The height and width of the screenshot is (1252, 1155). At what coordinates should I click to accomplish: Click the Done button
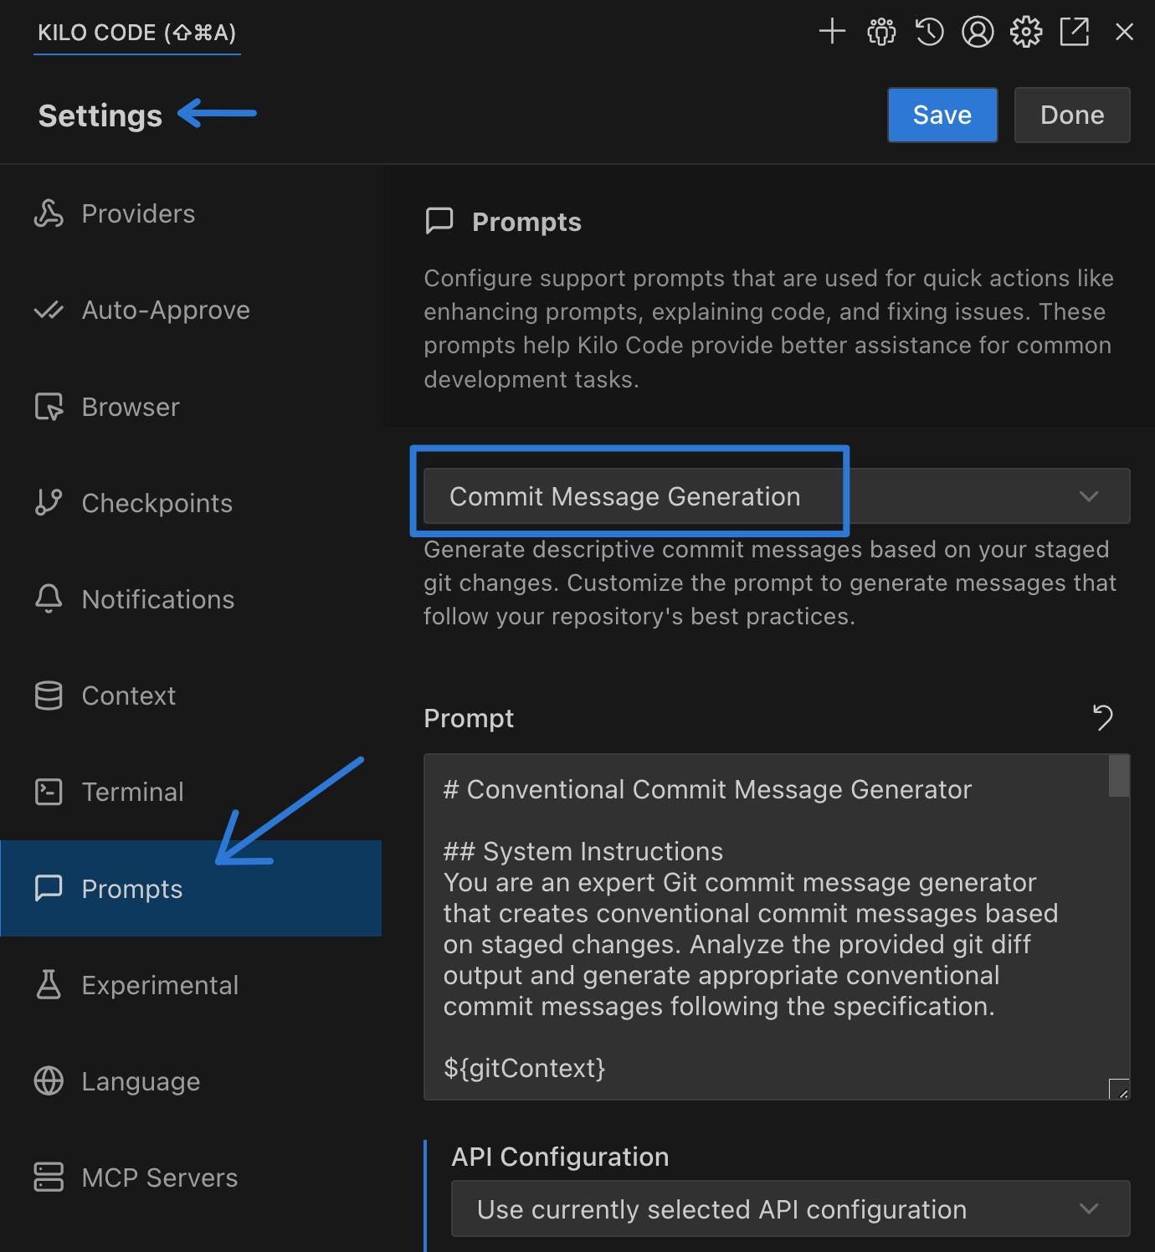pyautogui.click(x=1072, y=115)
